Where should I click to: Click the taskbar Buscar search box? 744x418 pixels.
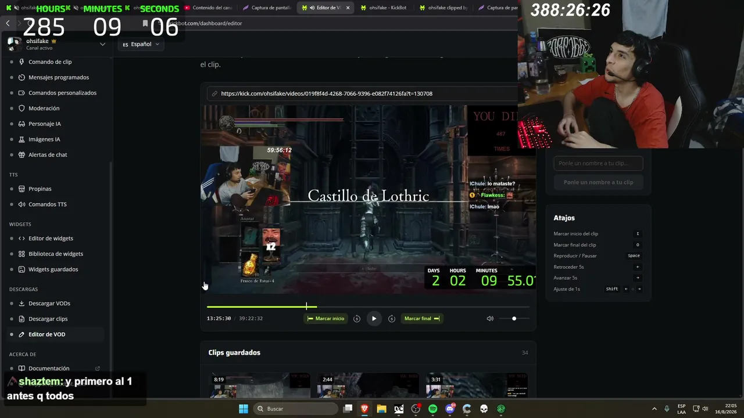pyautogui.click(x=295, y=409)
